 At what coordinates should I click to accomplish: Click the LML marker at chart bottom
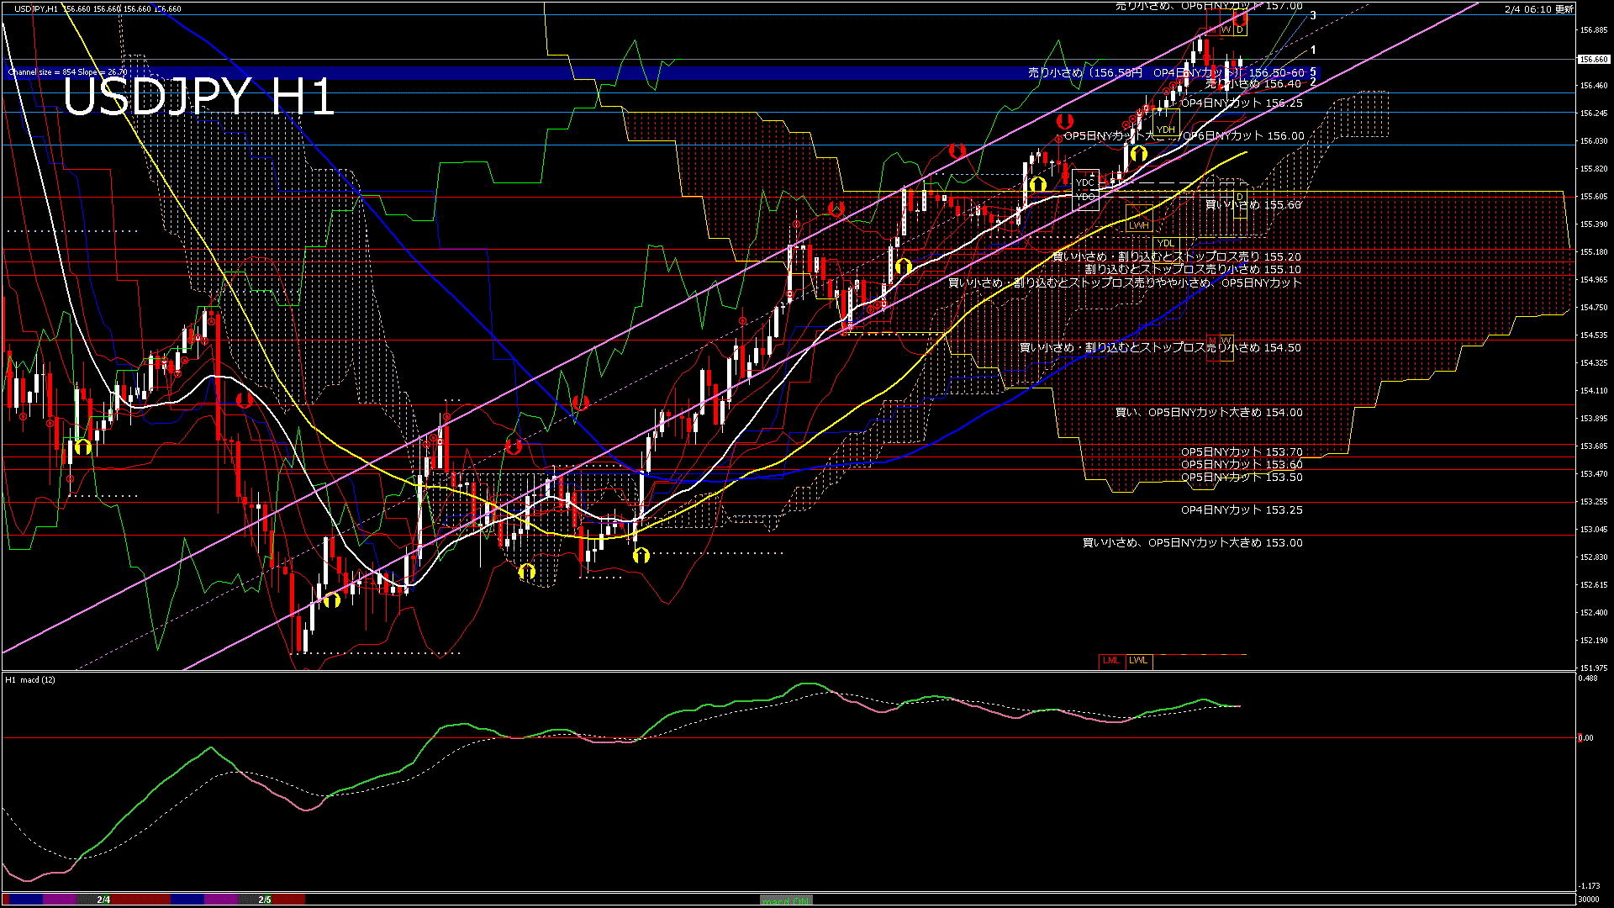click(x=1111, y=661)
